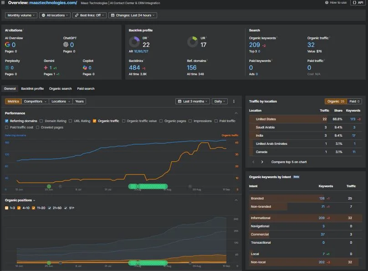Open the Competitors dropdown
Viewport: 368px width, 271px height.
click(35, 102)
